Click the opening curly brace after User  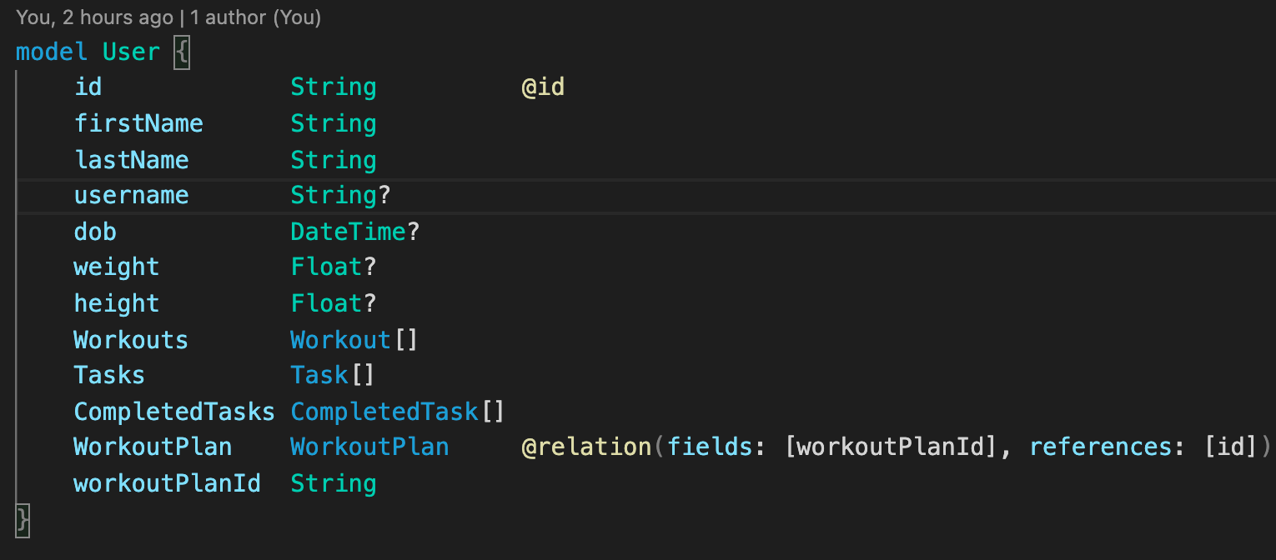pyautogui.click(x=182, y=52)
